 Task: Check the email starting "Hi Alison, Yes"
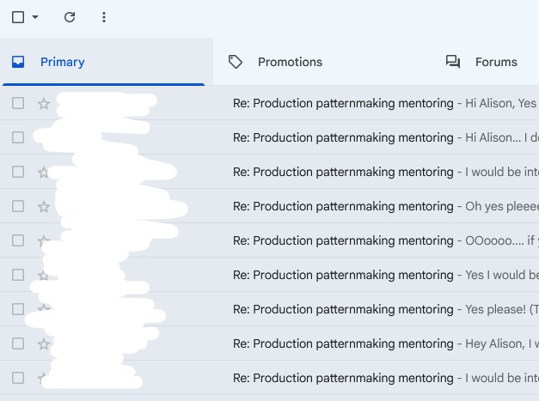coord(18,103)
